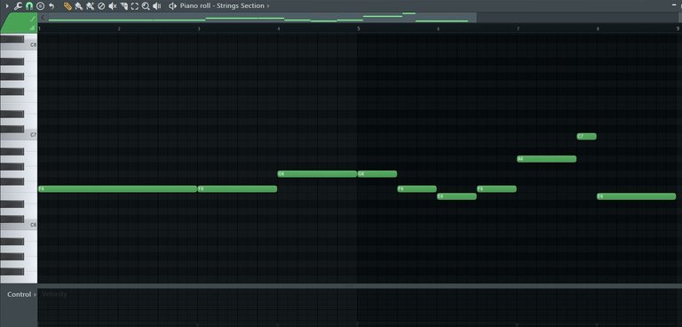Image resolution: width=682 pixels, height=327 pixels.
Task: Select the Slice tool
Action: [x=124, y=6]
